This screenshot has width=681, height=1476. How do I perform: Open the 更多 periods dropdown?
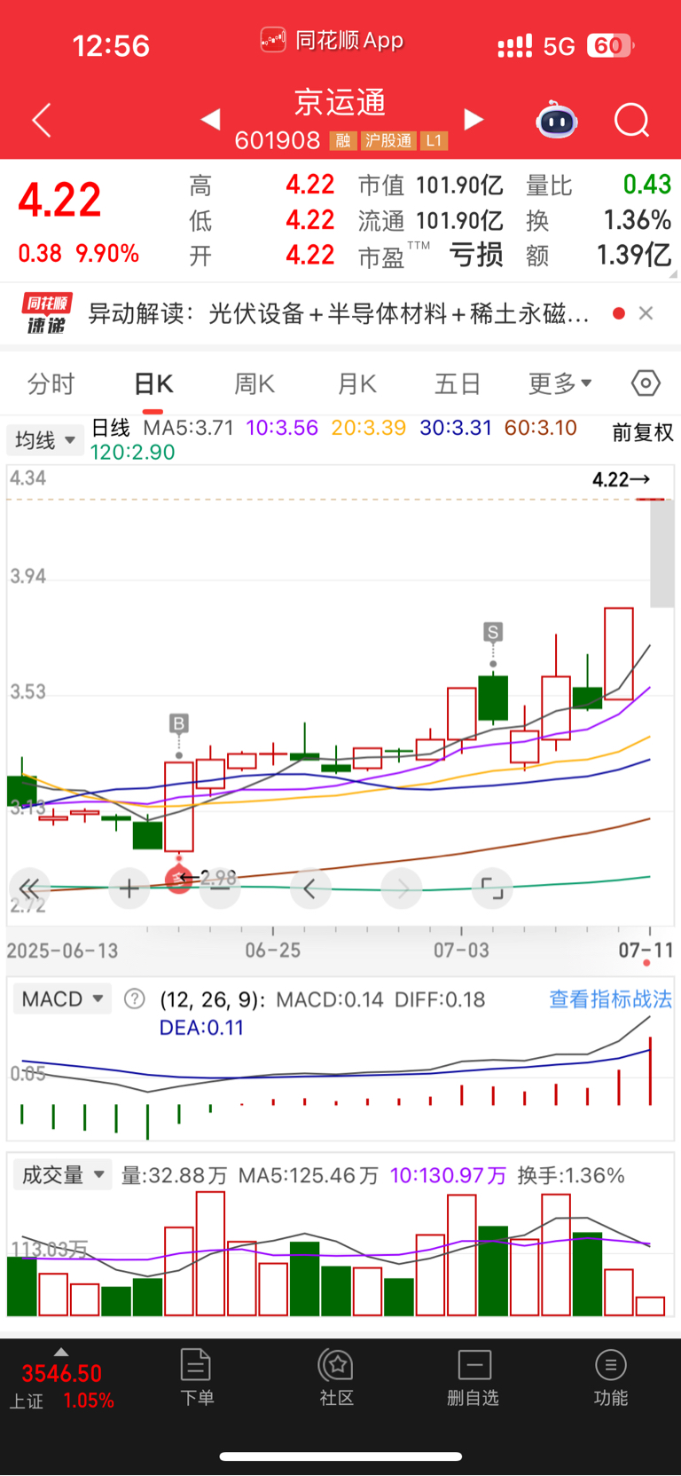(x=560, y=383)
